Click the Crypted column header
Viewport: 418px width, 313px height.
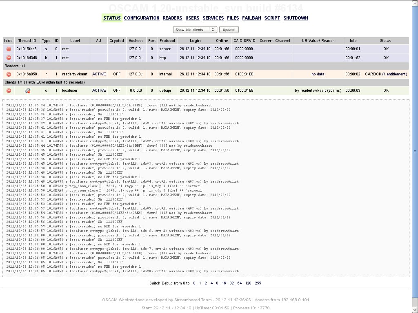[x=117, y=41]
